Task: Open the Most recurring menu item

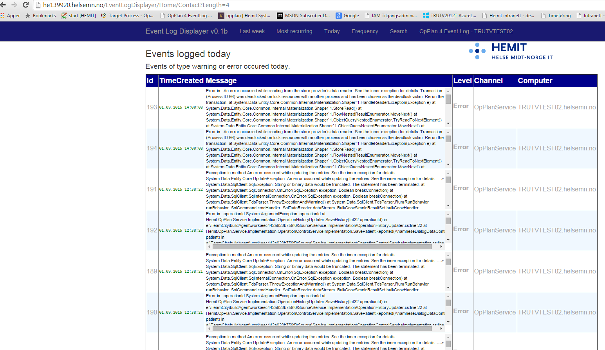Action: click(x=294, y=31)
